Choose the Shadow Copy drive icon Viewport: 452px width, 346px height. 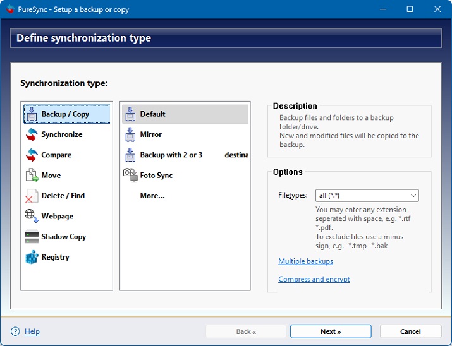click(x=32, y=237)
